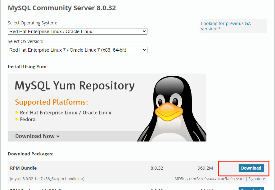Screen dimensions: 275x190
Task: Click the MySQL Yum Repository banner
Action: [x=107, y=108]
